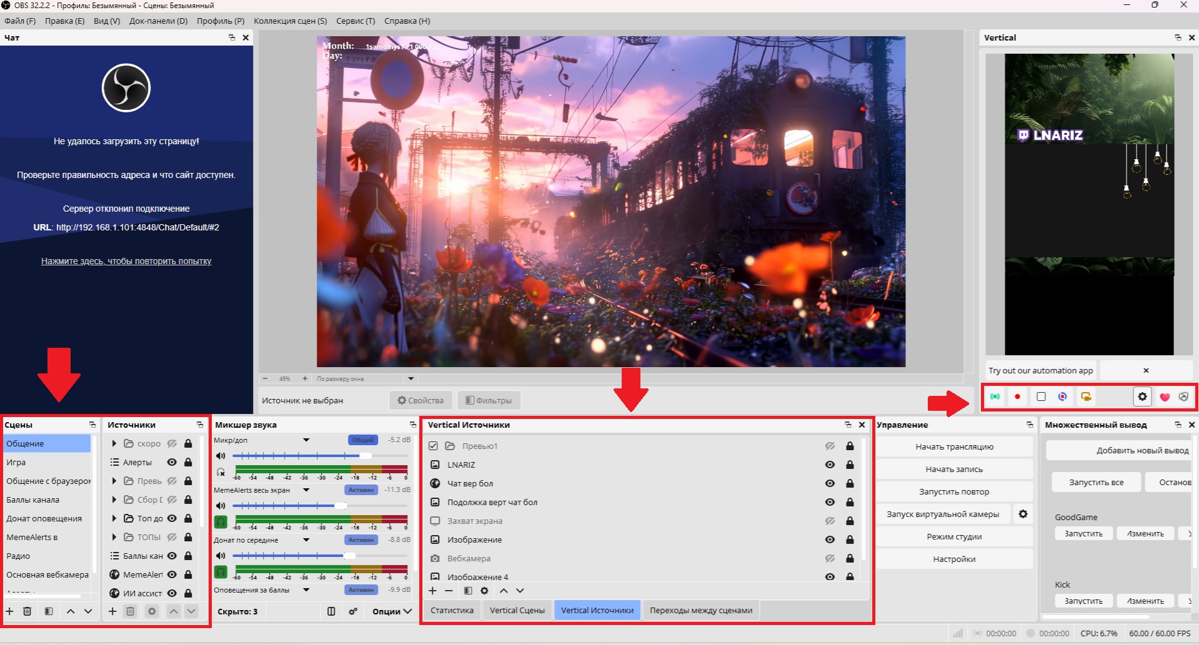1199x645 pixels.
Task: Move the scene up in Scenes list
Action: click(71, 611)
